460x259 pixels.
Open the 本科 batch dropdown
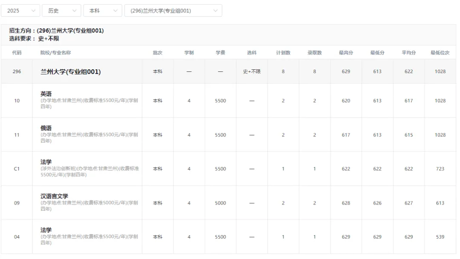coord(103,11)
